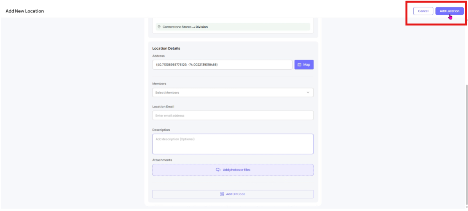Click the location pin icon beside Cornerstone Stores
Image resolution: width=468 pixels, height=211 pixels.
pos(159,27)
